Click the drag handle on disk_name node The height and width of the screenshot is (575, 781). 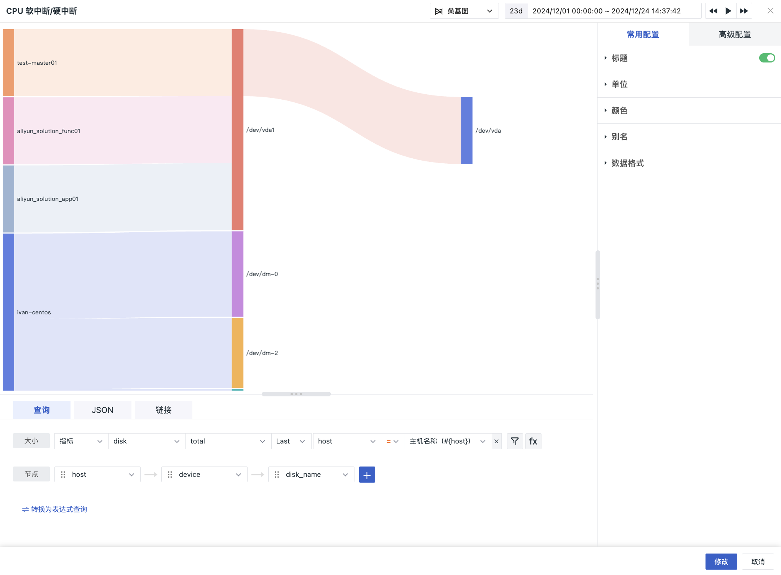pos(277,475)
